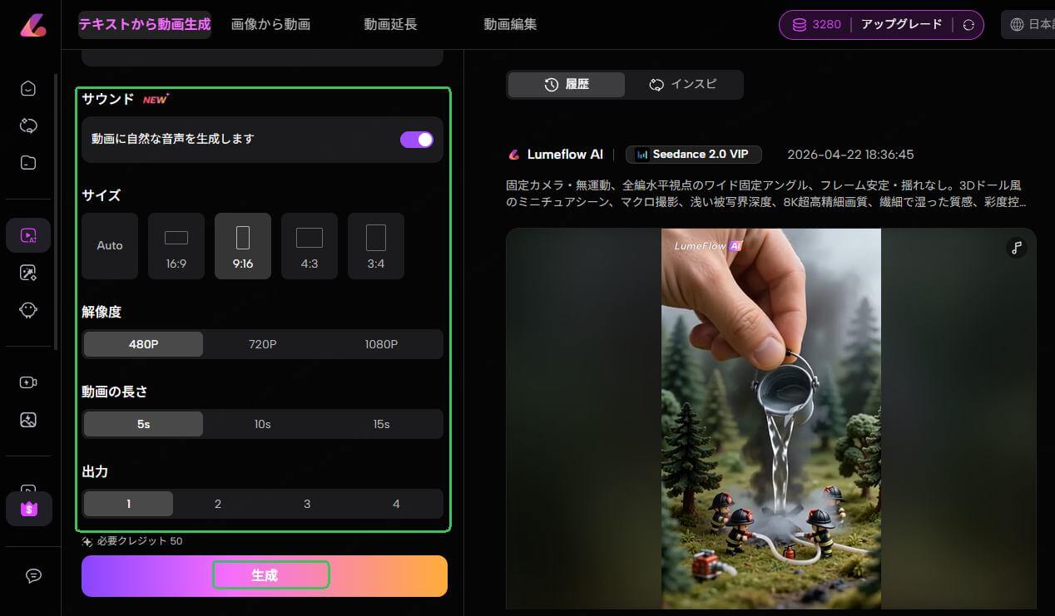Set video length to 15s
The height and width of the screenshot is (616, 1055).
pyautogui.click(x=381, y=424)
